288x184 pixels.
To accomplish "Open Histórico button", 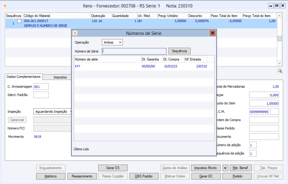I will point(50,176).
